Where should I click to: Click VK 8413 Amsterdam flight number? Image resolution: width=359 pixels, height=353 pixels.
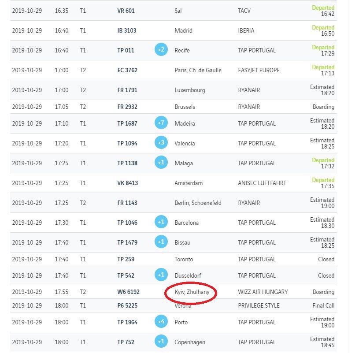[x=128, y=183]
